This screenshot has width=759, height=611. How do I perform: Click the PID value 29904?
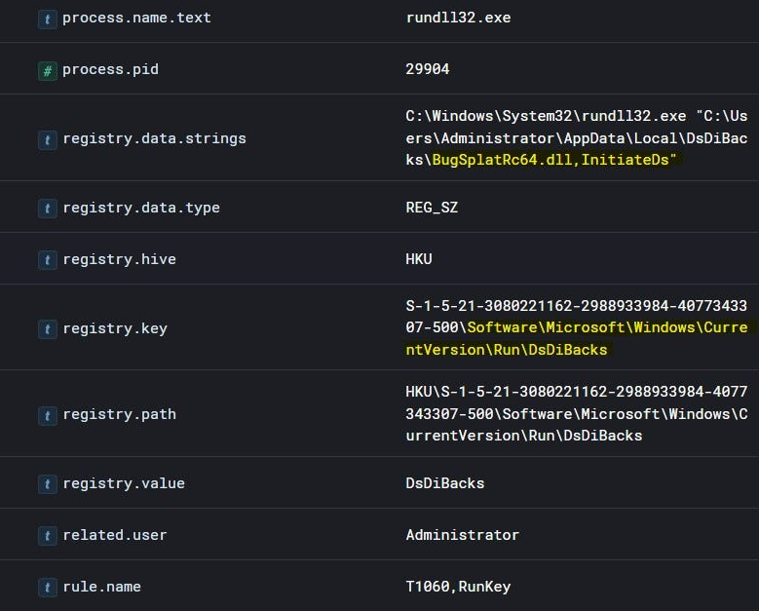coord(428,69)
